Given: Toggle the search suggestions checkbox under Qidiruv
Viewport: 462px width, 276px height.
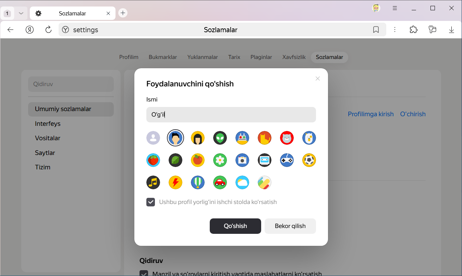Looking at the screenshot, I should [x=144, y=274].
